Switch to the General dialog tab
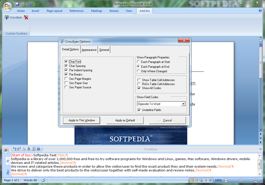This screenshot has width=265, height=185. point(104,50)
